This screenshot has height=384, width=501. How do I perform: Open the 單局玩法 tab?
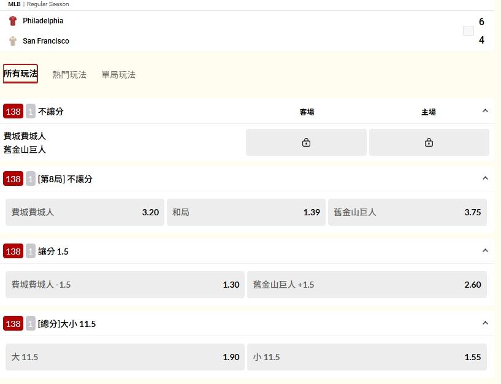coord(118,75)
